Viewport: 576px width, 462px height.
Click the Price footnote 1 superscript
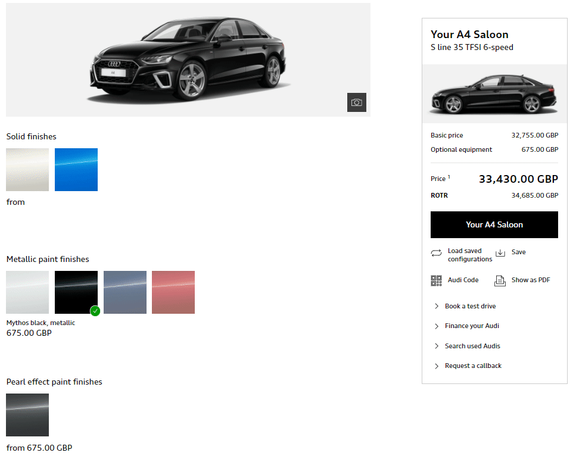tap(449, 177)
